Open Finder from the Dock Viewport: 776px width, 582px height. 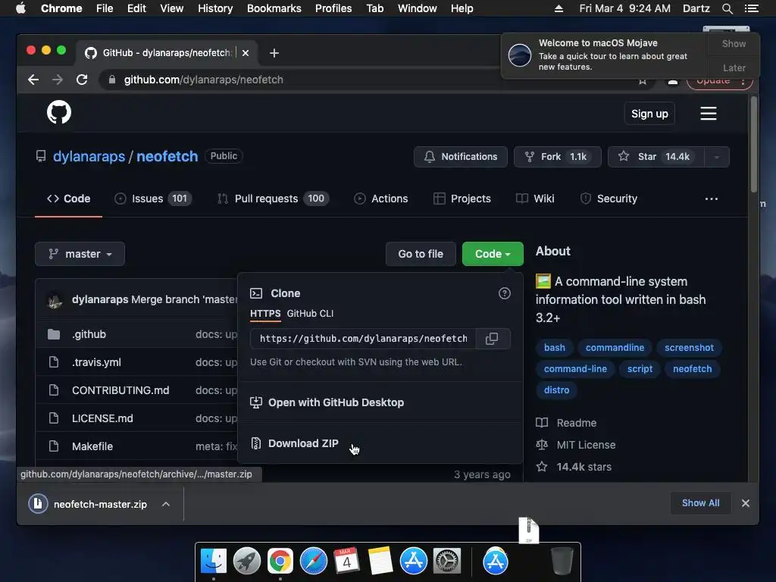214,562
